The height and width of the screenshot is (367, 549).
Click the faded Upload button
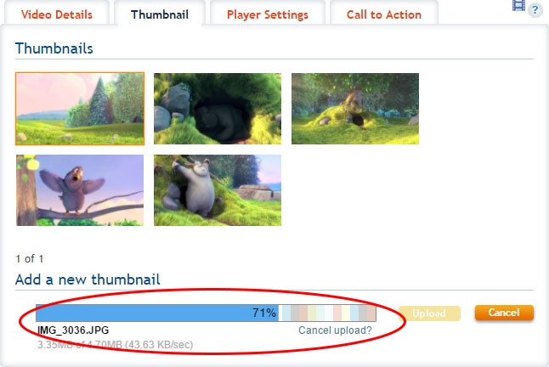(x=429, y=313)
